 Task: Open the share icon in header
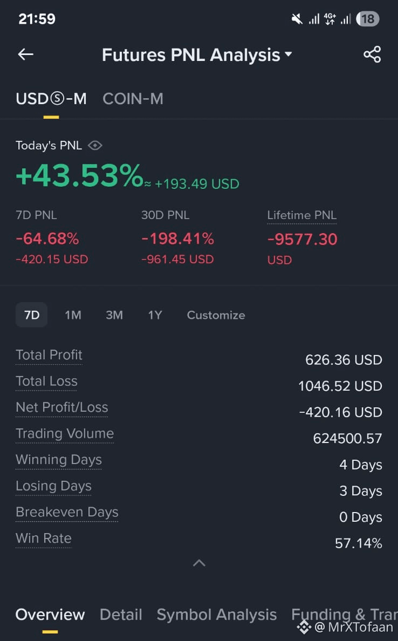pos(372,54)
